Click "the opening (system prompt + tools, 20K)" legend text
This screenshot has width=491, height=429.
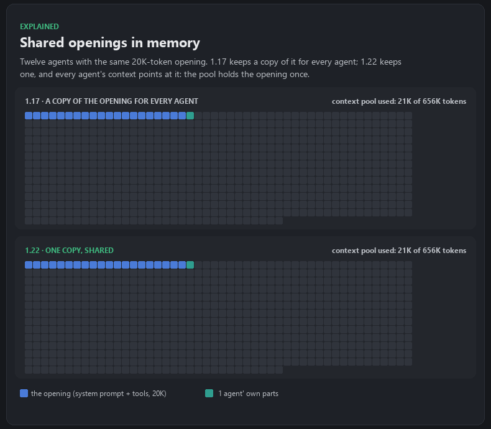point(99,394)
